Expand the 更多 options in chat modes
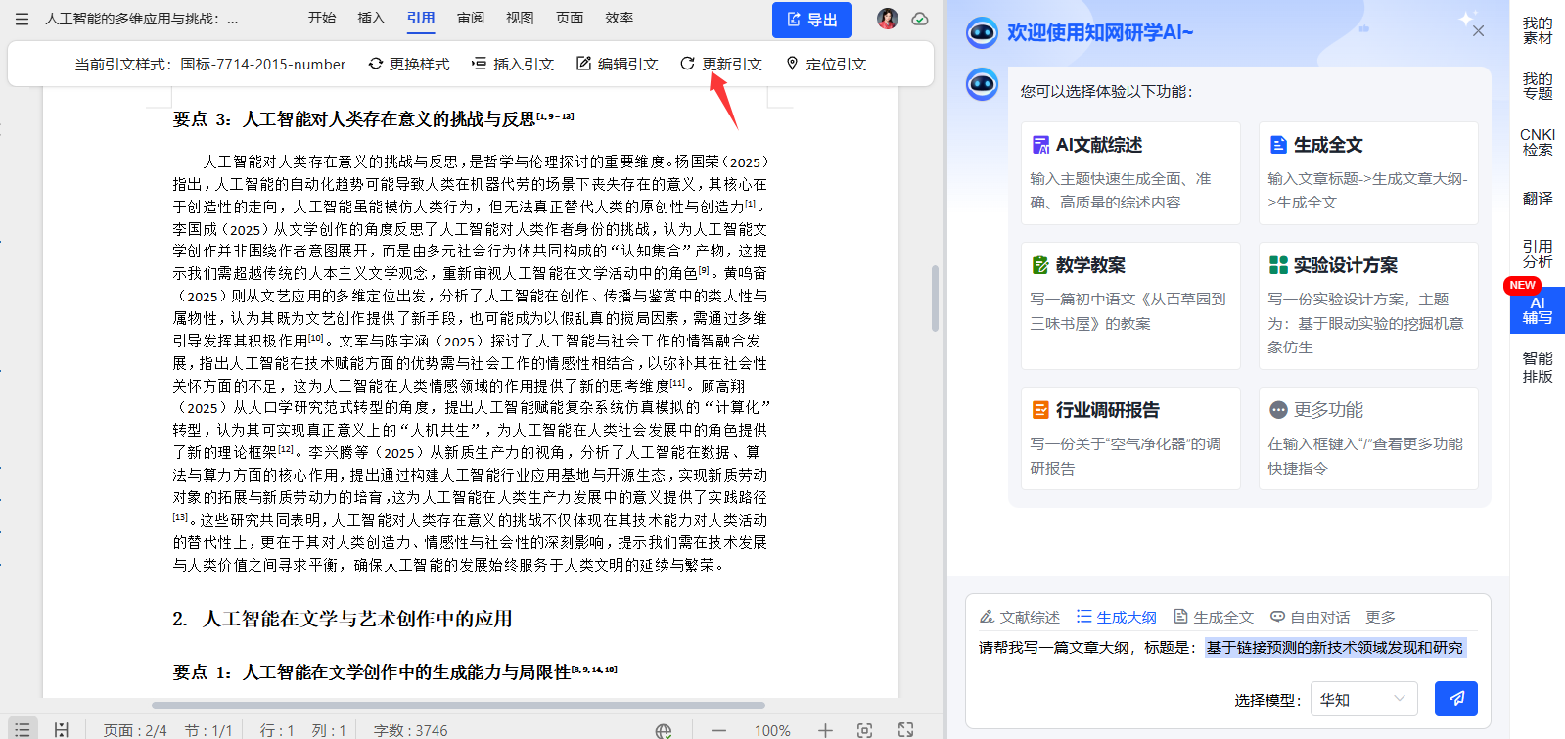The height and width of the screenshot is (739, 1565). coord(1380,617)
